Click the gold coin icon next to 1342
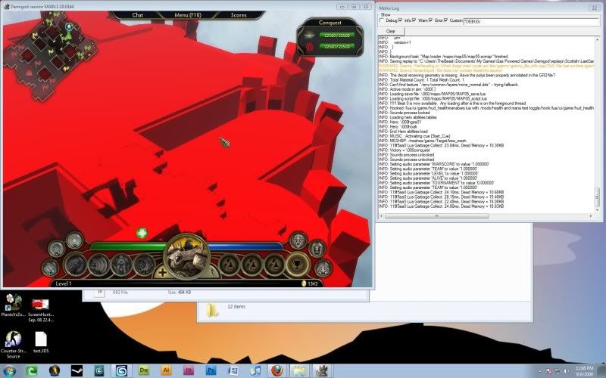Viewport: 606px width, 378px height. pyautogui.click(x=304, y=283)
